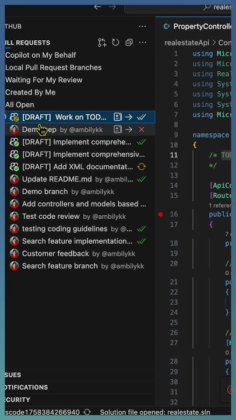Expand Waiting For My Review category
Screen dimensions: 236x420
[x=80, y=80]
